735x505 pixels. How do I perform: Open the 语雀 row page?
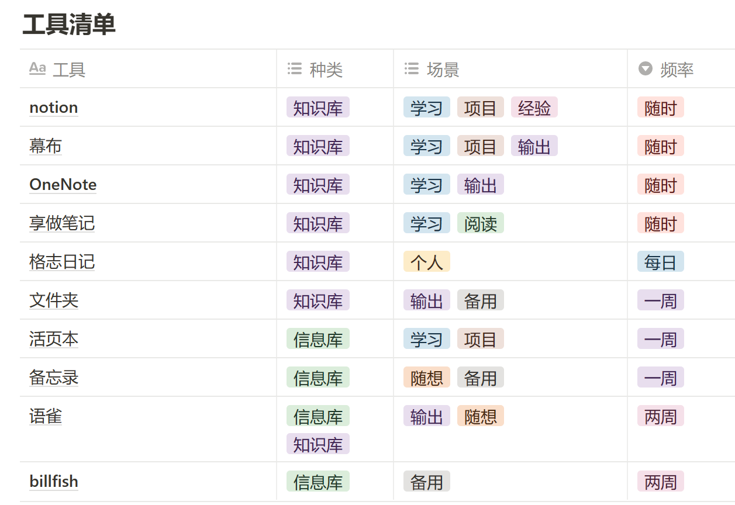click(46, 416)
